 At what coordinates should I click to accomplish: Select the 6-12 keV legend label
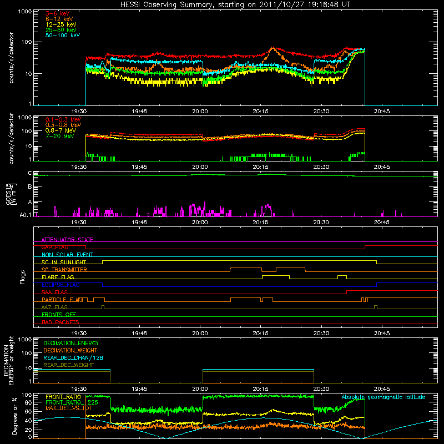pyautogui.click(x=59, y=19)
